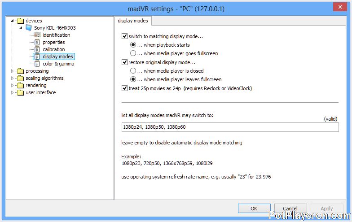Viewport: 352px width, 222px height.
Task: Select display modes tree entry
Action: pyautogui.click(x=58, y=57)
